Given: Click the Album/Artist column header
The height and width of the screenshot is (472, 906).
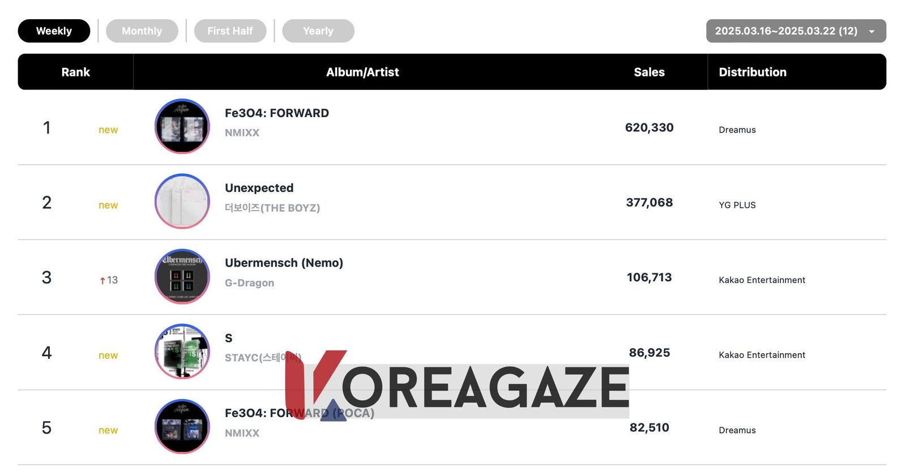Looking at the screenshot, I should 362,72.
